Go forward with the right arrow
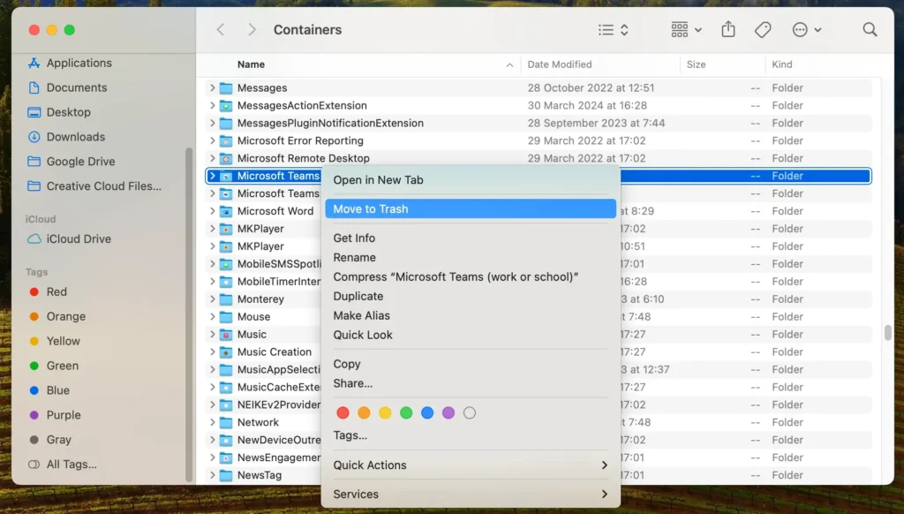This screenshot has width=904, height=514. pos(252,29)
